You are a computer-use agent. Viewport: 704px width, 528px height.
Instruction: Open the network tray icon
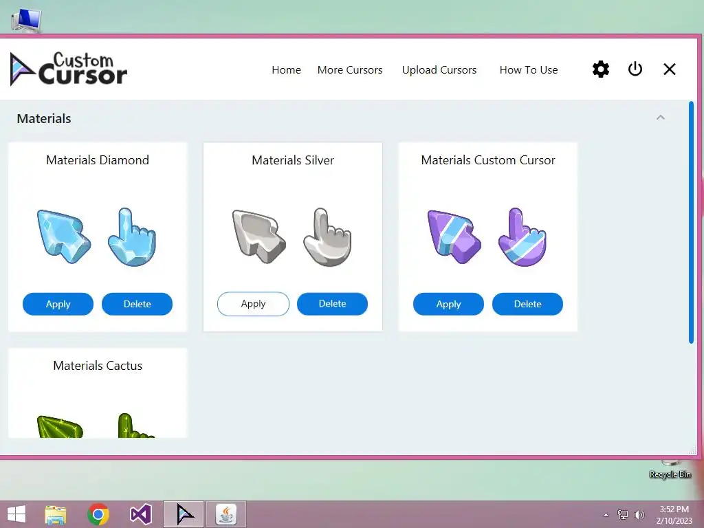622,515
